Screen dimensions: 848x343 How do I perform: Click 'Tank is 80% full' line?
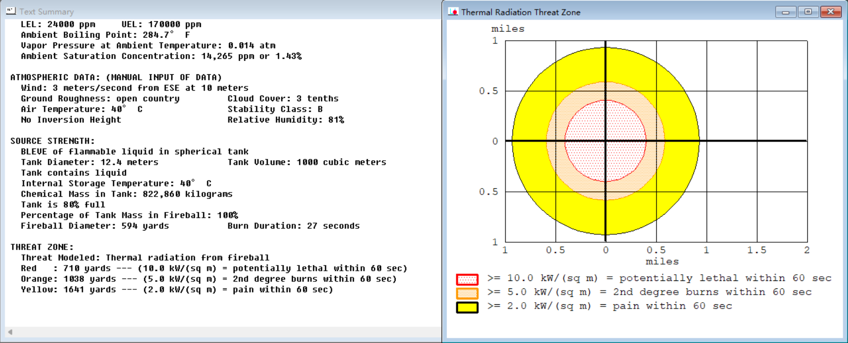pos(63,205)
